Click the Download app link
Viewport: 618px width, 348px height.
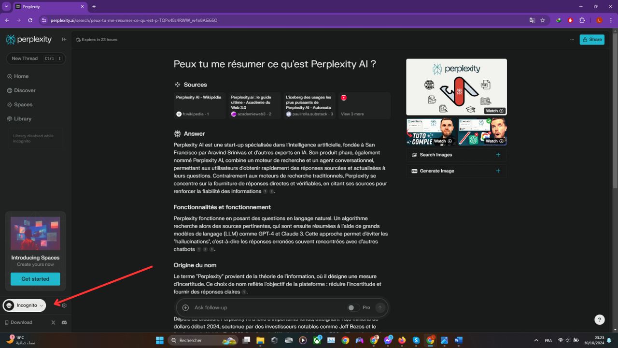tap(18, 322)
